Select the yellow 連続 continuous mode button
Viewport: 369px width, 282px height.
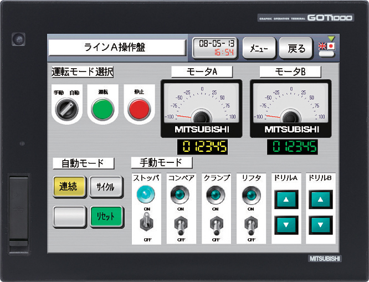point(70,187)
